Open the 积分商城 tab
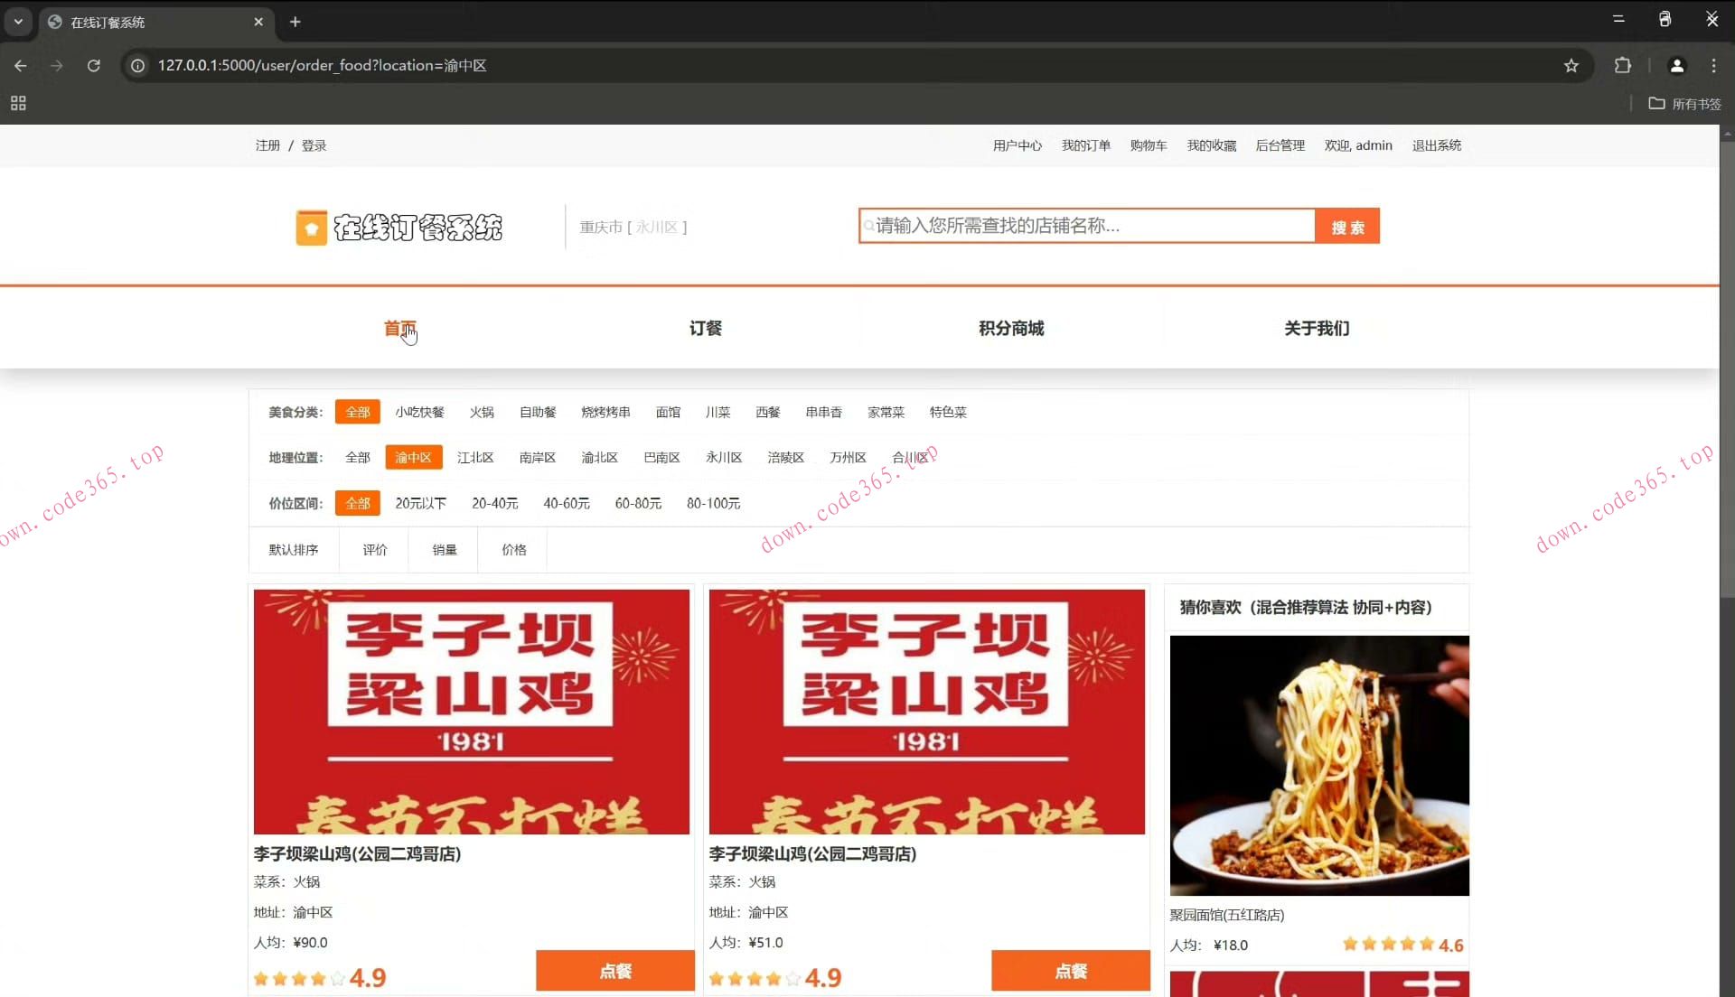The image size is (1735, 997). pos(1011,328)
